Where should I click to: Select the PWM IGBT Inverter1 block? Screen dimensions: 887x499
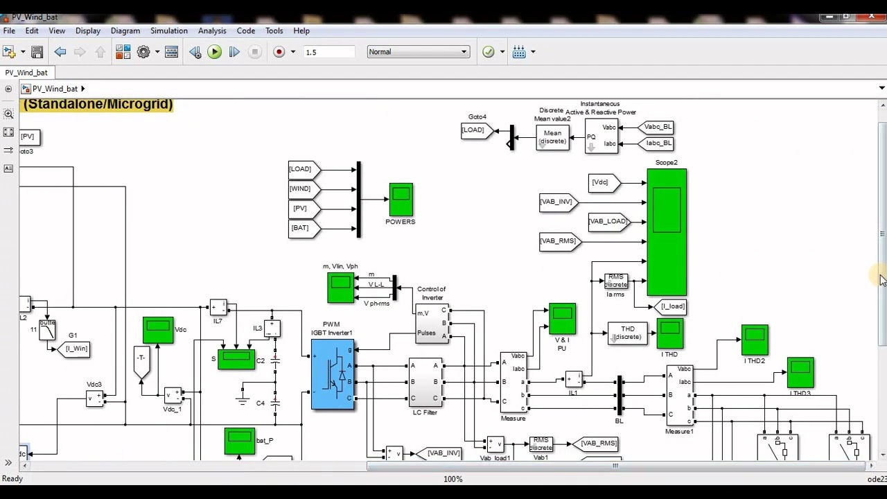(333, 374)
